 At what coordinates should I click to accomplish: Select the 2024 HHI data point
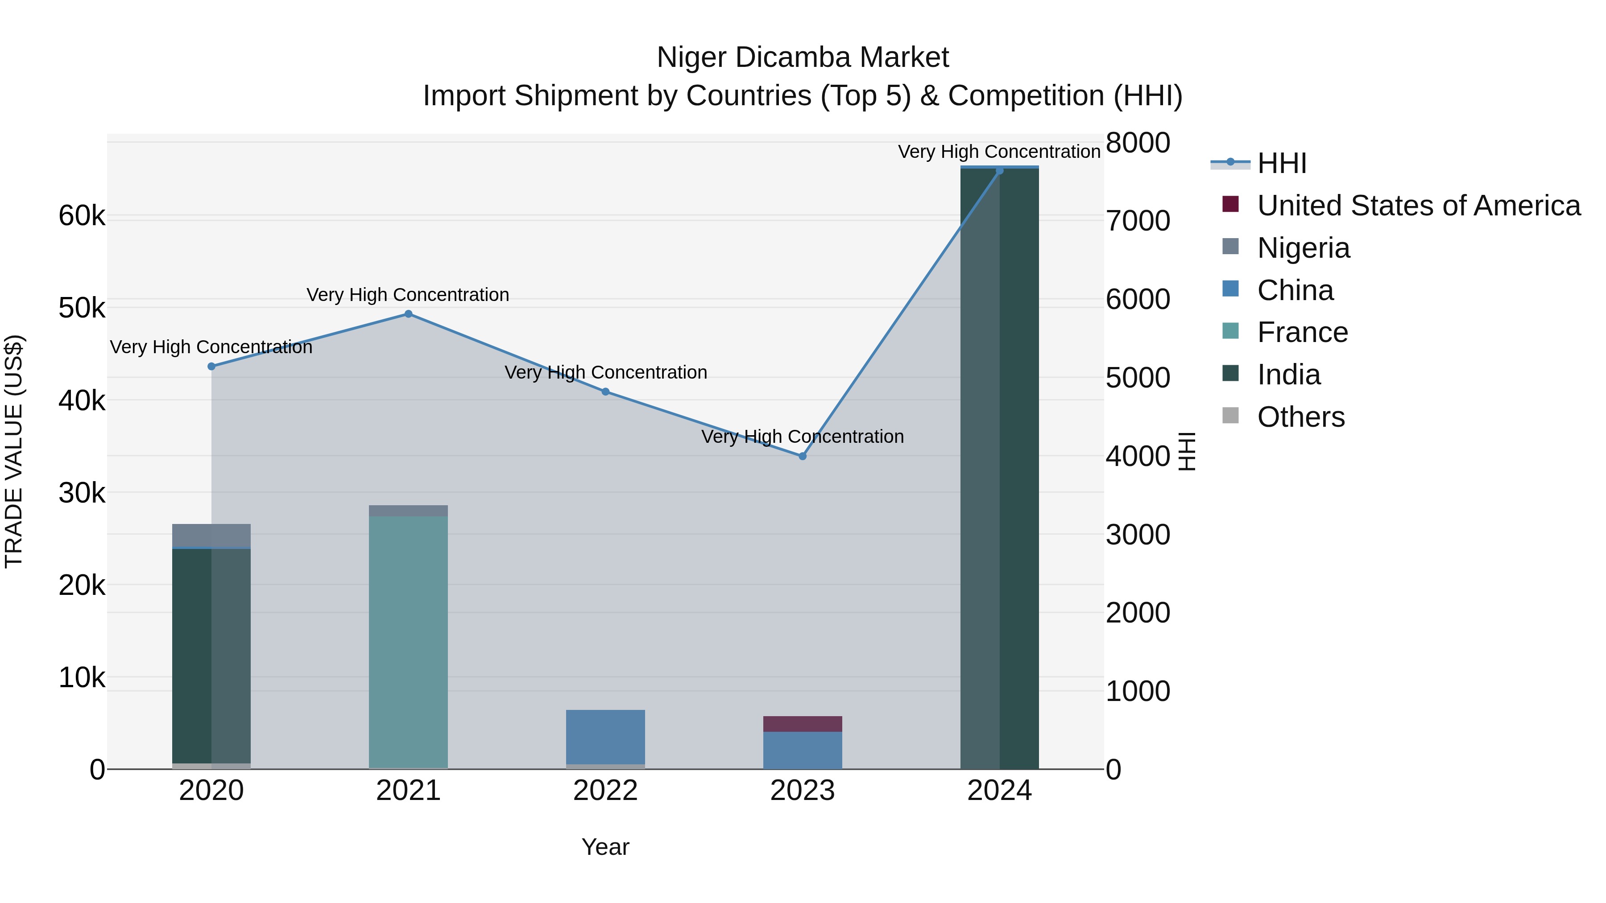point(999,171)
